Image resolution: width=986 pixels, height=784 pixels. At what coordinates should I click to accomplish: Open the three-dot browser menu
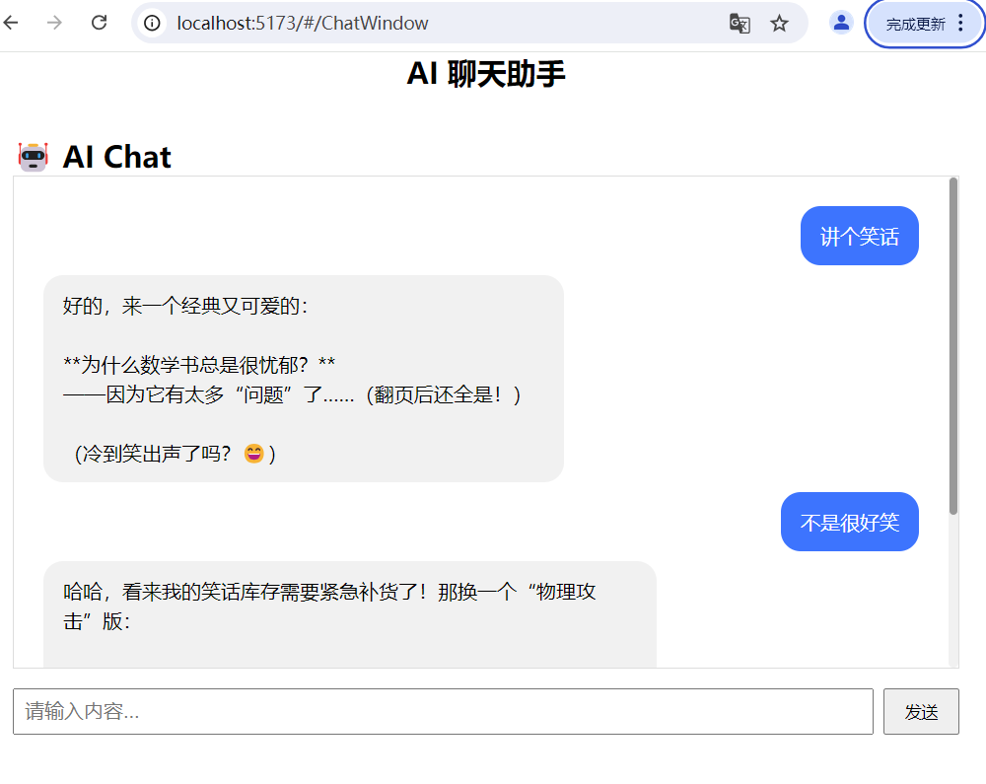[x=960, y=24]
